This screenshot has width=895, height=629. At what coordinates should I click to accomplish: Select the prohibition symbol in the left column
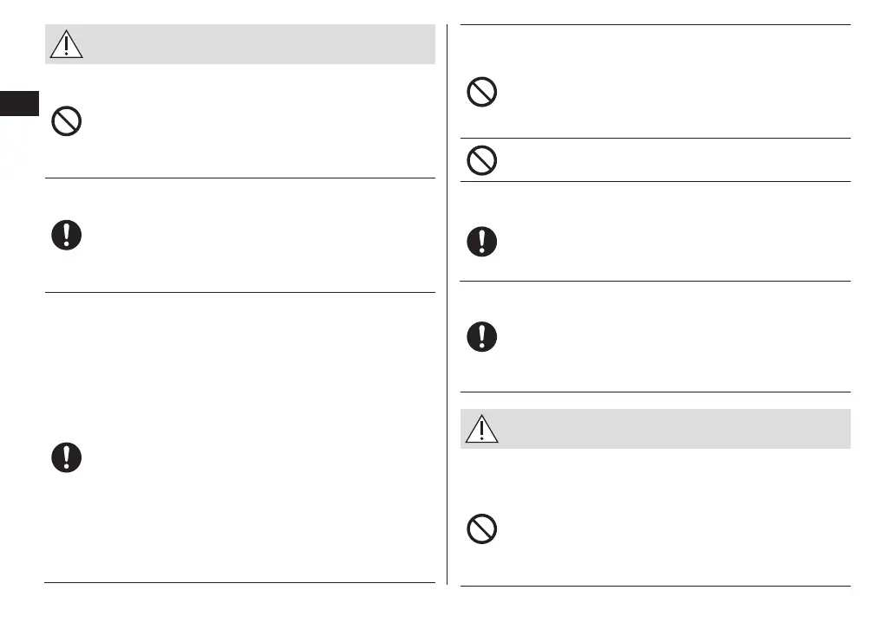(x=67, y=120)
